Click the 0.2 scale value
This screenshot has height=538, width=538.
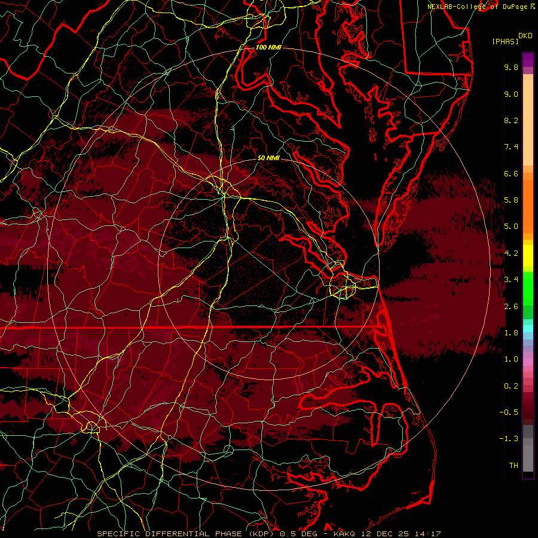[x=511, y=386]
